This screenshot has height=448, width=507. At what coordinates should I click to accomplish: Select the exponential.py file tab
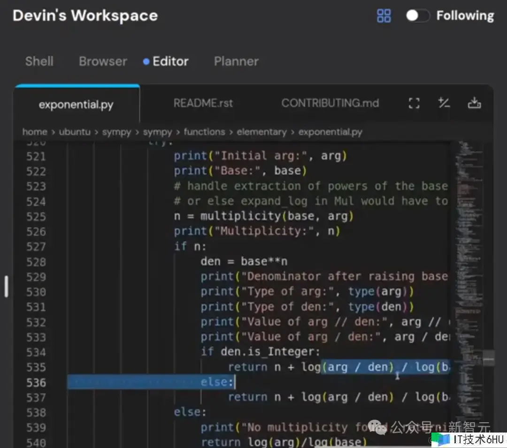[76, 105]
